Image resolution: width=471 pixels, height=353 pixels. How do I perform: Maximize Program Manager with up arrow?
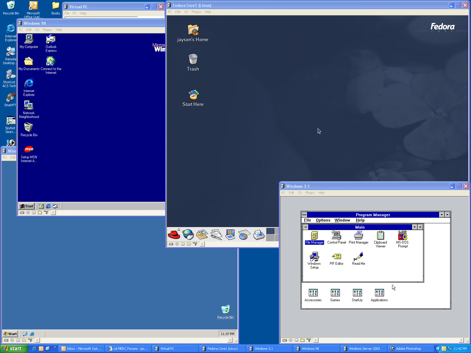point(447,215)
